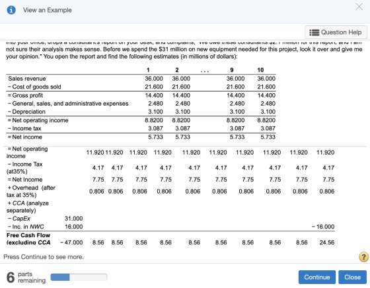370x288 pixels.
Task: Click the parts remaining progress bar
Action: click(x=79, y=277)
